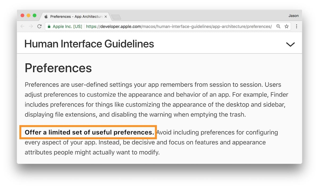Open the Jason profile button
The image size is (319, 188).
coord(293,16)
